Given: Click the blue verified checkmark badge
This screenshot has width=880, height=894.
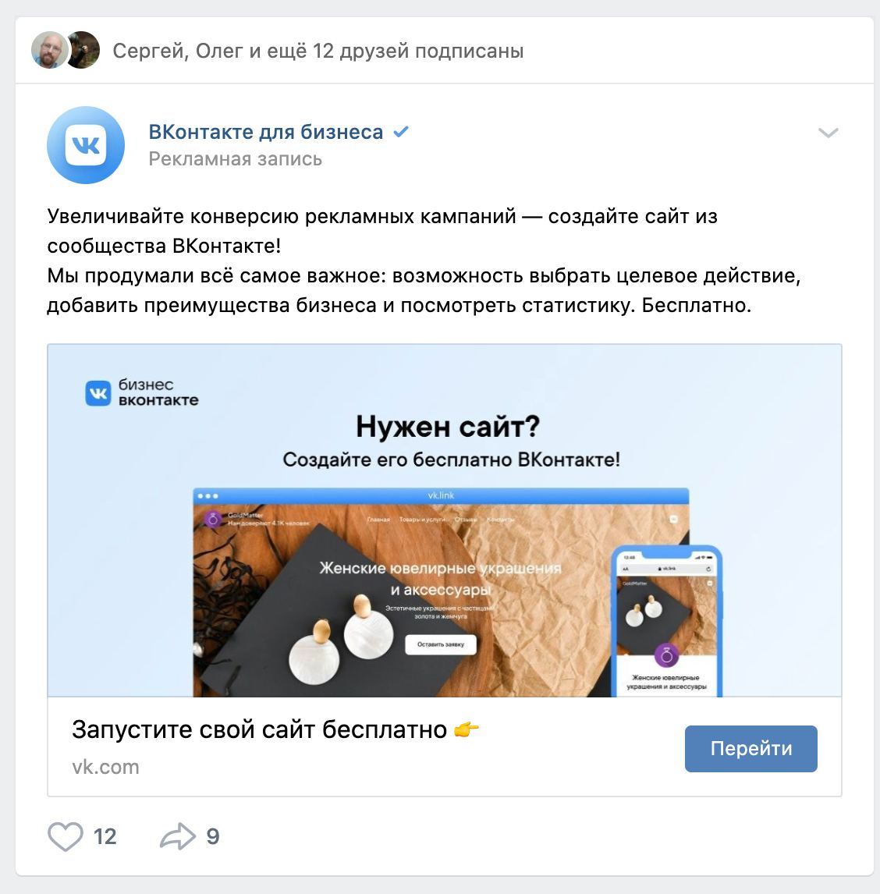Looking at the screenshot, I should [401, 132].
